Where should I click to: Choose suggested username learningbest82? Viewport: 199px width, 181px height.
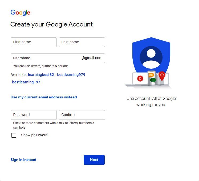pyautogui.click(x=41, y=75)
